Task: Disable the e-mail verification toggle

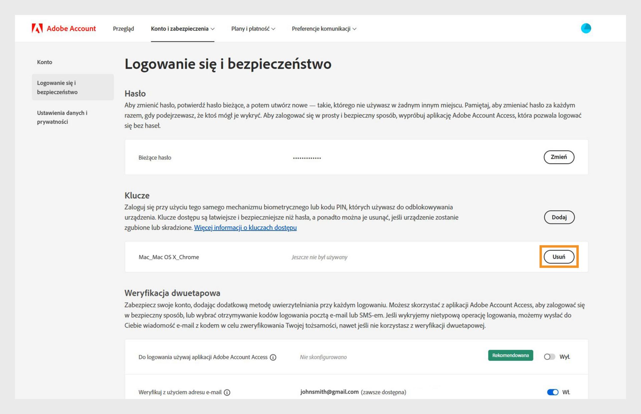Action: 553,392
